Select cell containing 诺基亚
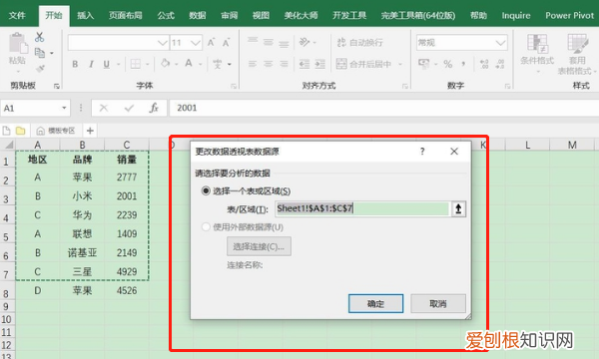Screen dimensions: 599x359 pos(82,252)
